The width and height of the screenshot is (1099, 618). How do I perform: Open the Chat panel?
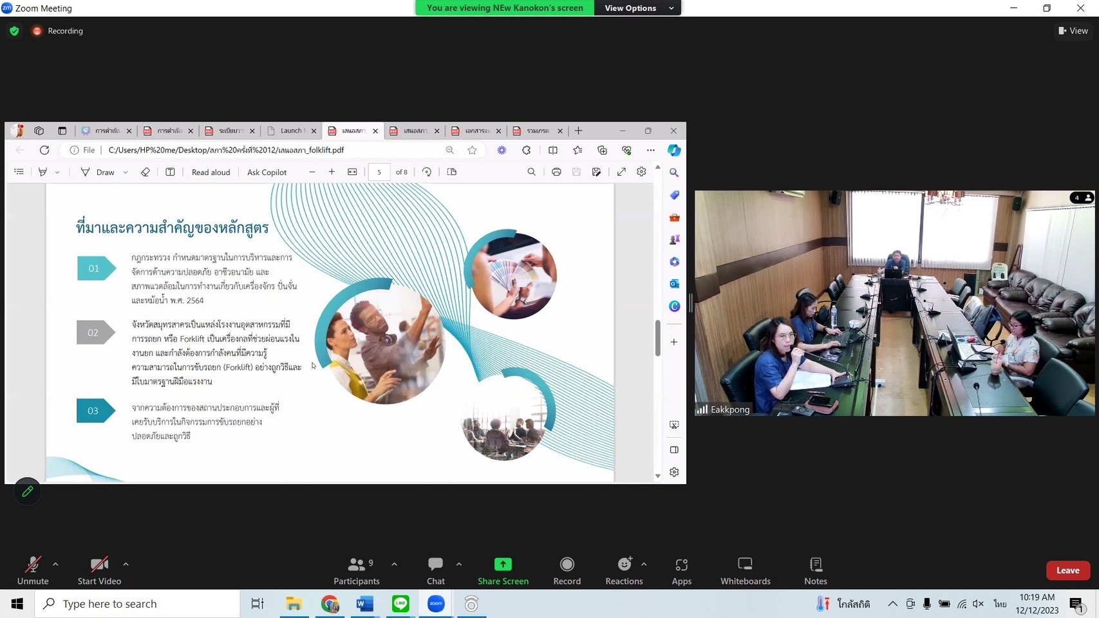[435, 570]
